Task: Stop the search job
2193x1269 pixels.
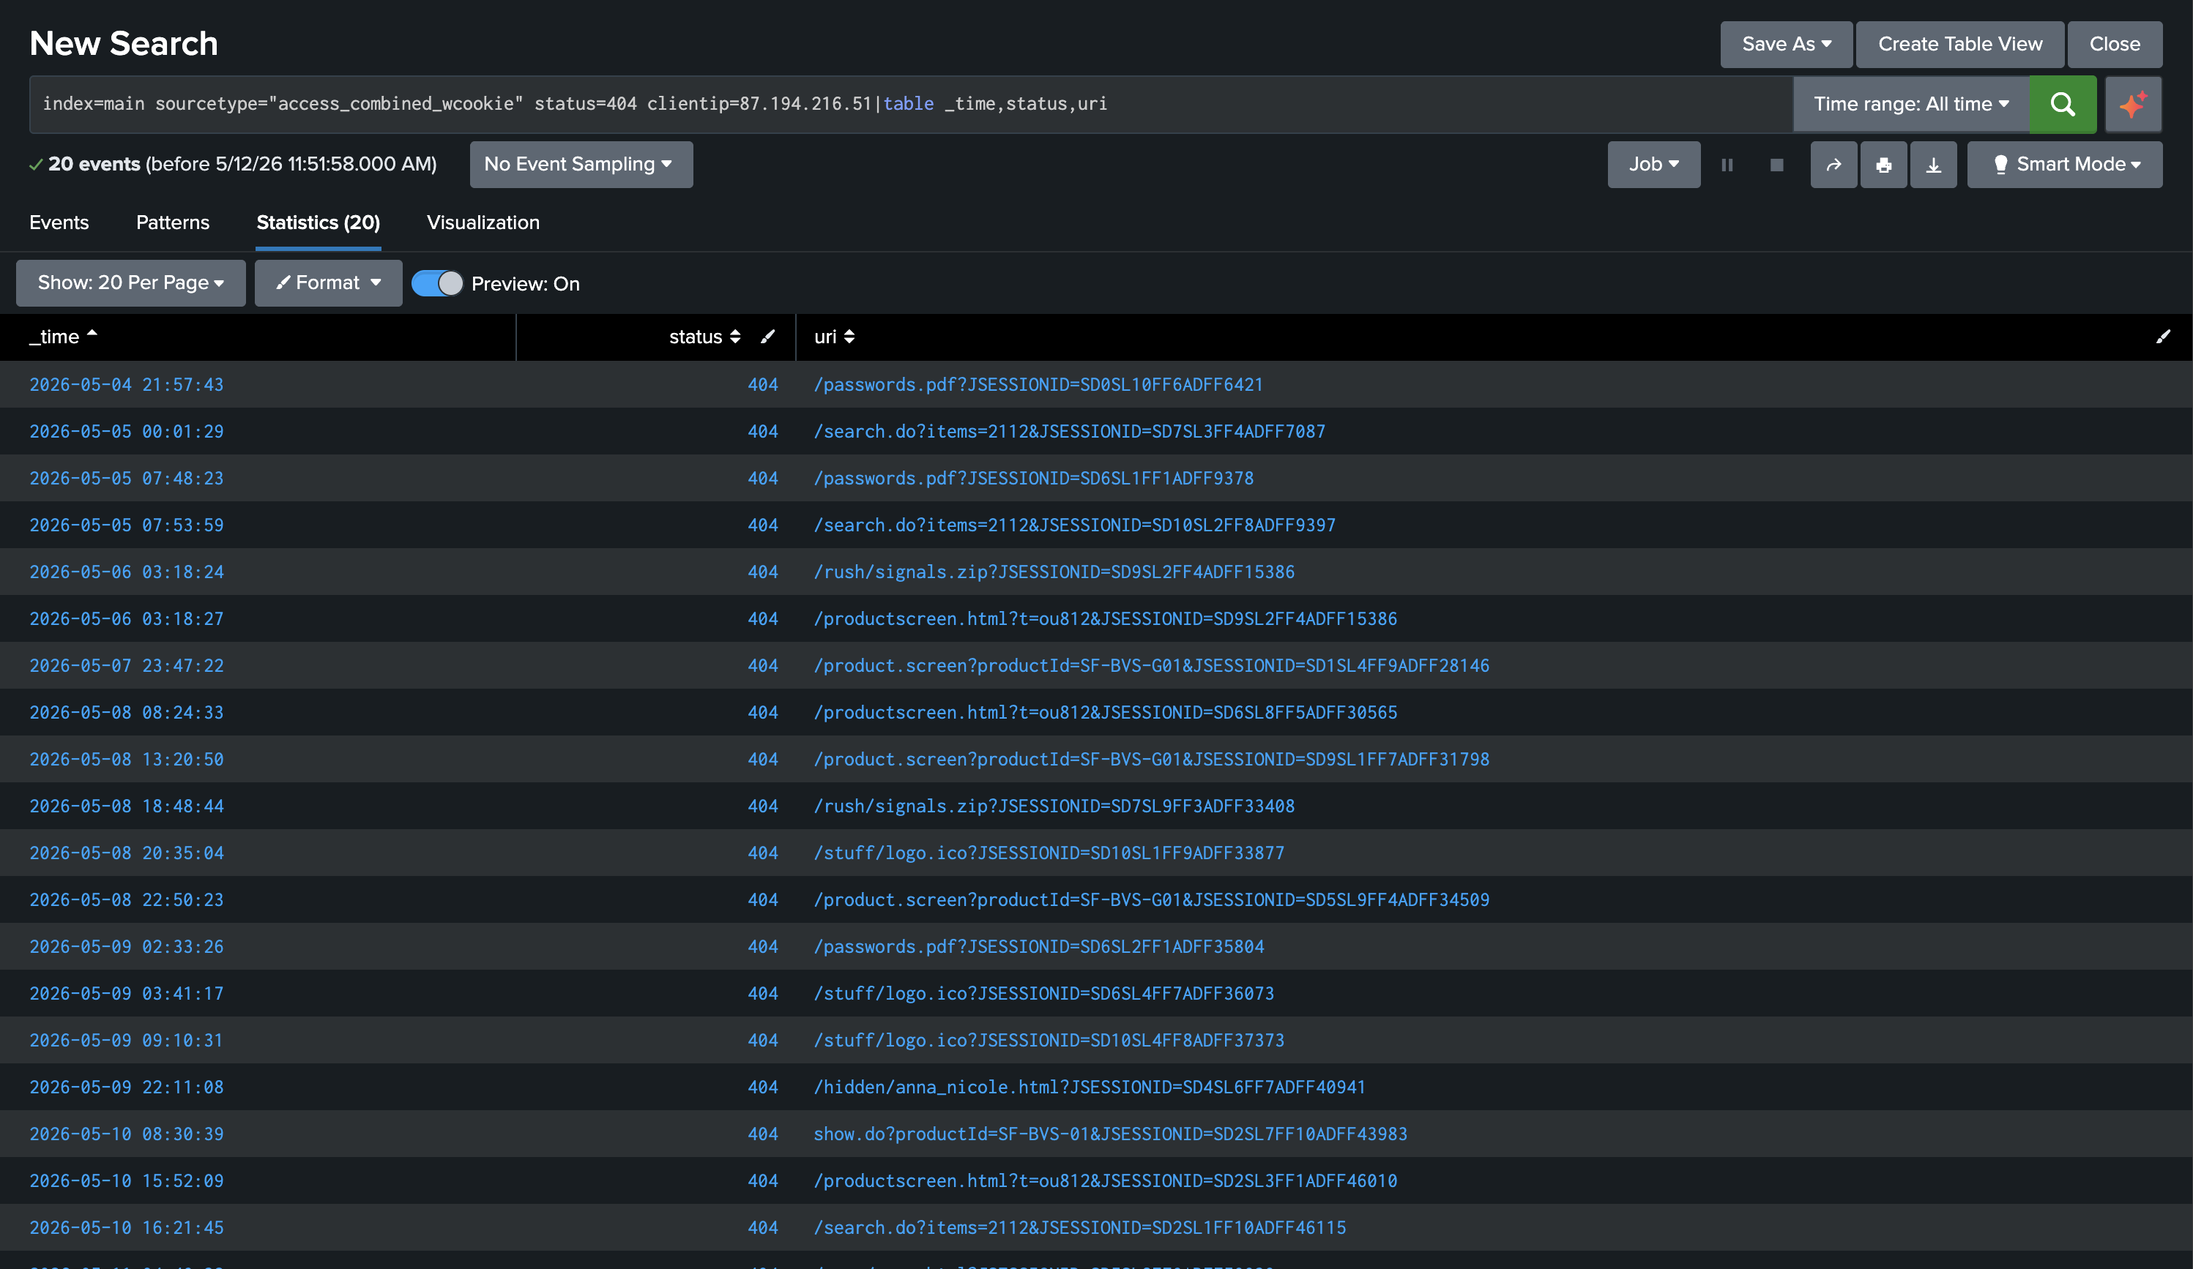Action: point(1777,165)
